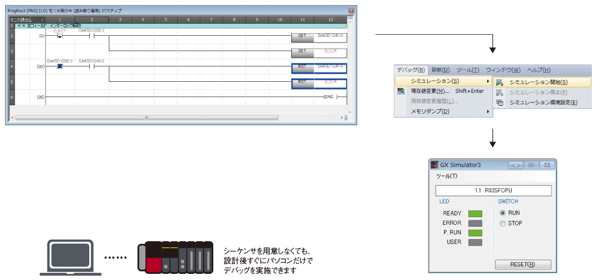Click the laptop computer illustration

(x=67, y=258)
